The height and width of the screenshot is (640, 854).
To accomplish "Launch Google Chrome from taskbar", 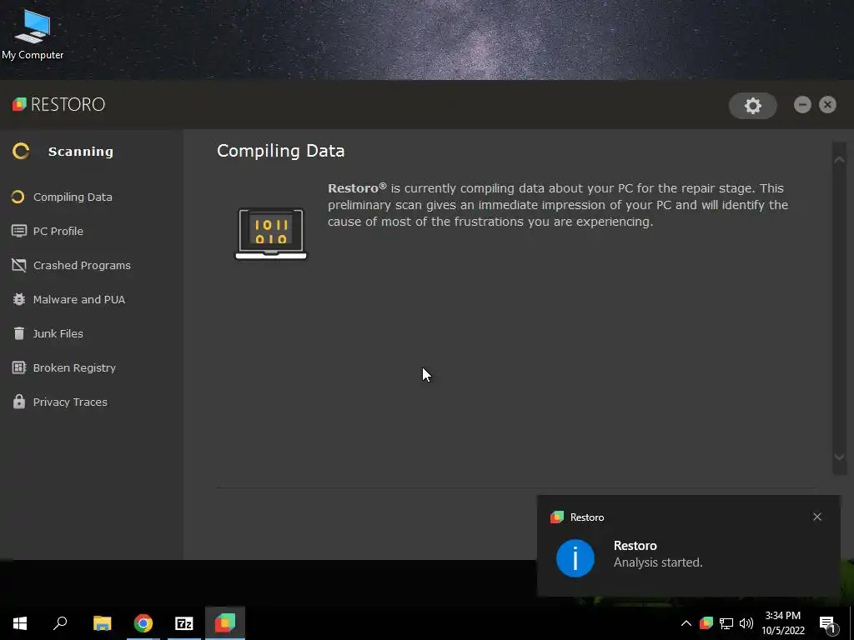I will 143,623.
